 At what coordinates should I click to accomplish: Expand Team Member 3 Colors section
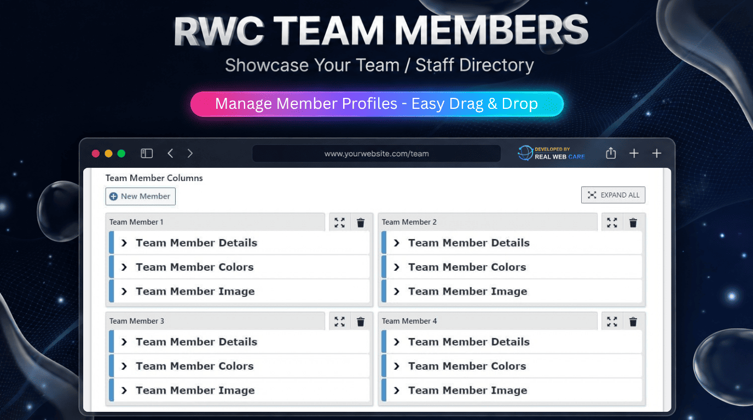point(239,366)
